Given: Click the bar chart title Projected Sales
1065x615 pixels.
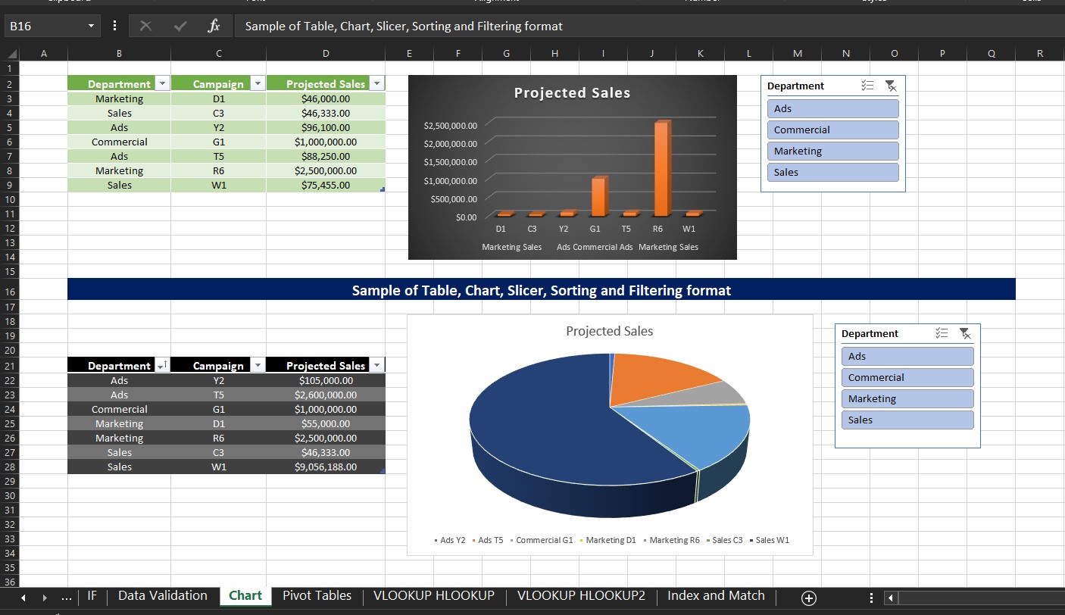Looking at the screenshot, I should pos(572,93).
